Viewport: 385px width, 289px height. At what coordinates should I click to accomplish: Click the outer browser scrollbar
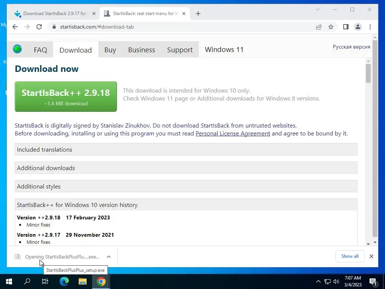[x=375, y=138]
